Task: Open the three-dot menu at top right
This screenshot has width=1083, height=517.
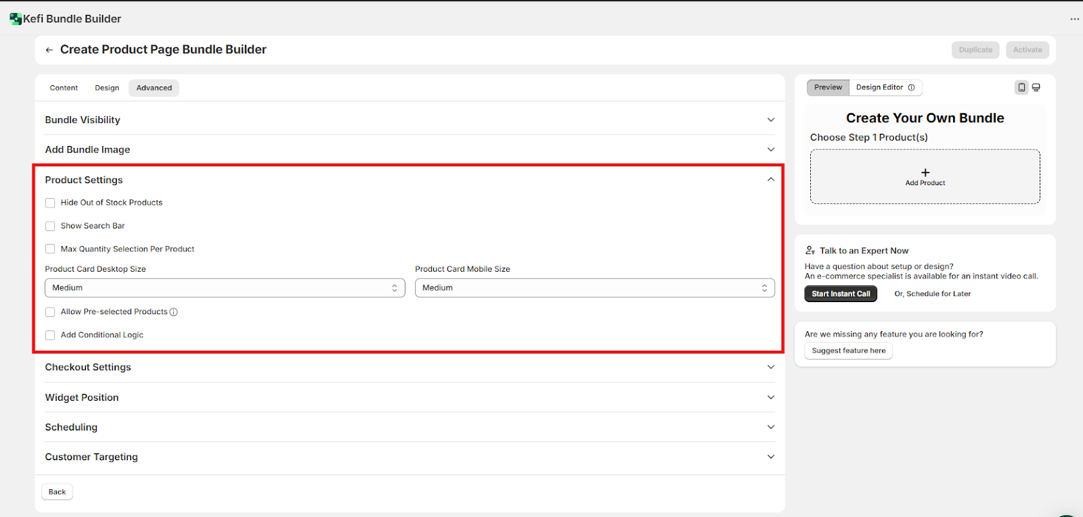Action: 1074,19
